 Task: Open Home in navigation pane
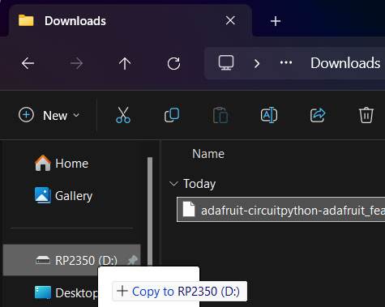point(62,164)
